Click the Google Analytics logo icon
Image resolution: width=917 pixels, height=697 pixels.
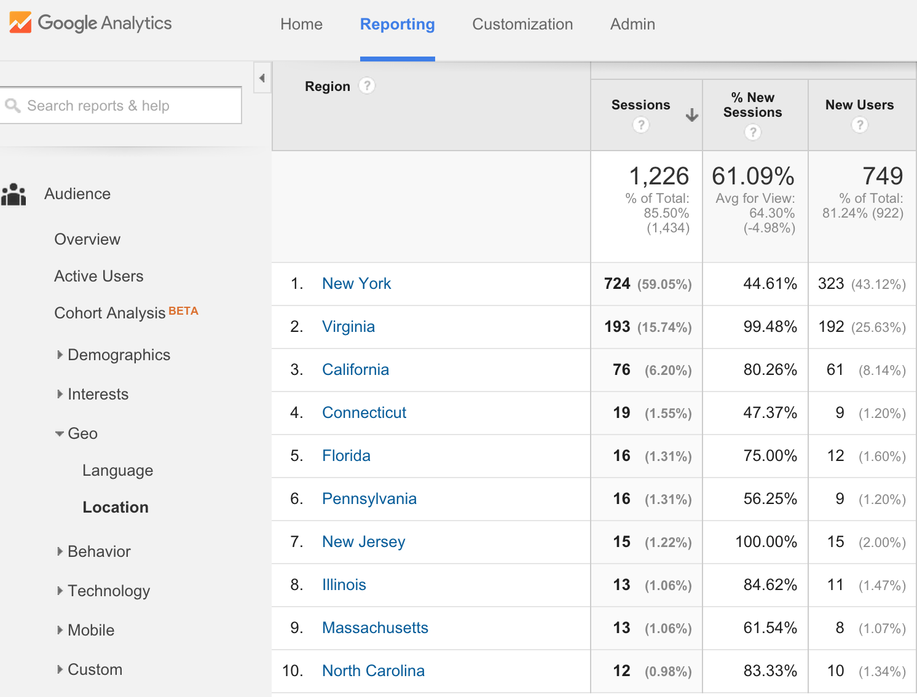[x=20, y=23]
